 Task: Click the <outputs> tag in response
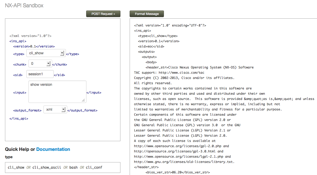147,52
